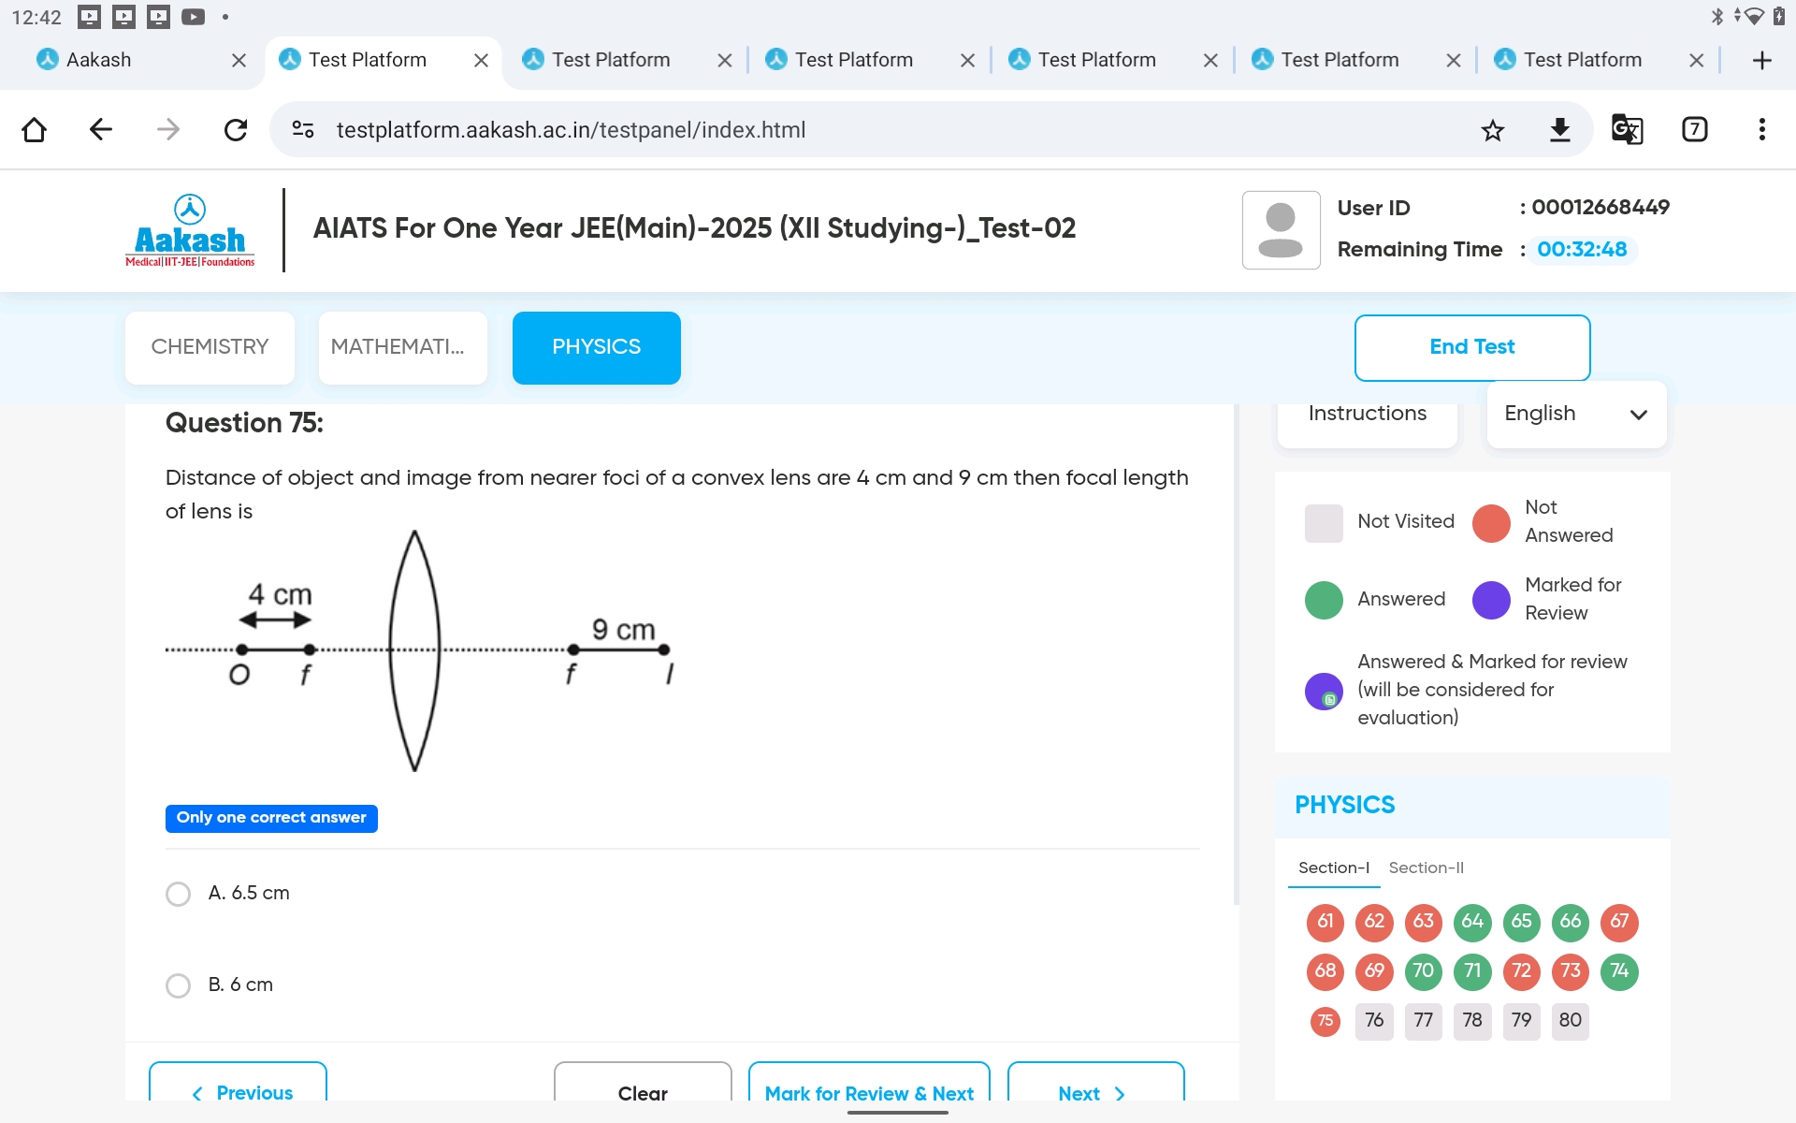The width and height of the screenshot is (1796, 1123).
Task: Close the active Test Platform tab
Action: pyautogui.click(x=482, y=60)
